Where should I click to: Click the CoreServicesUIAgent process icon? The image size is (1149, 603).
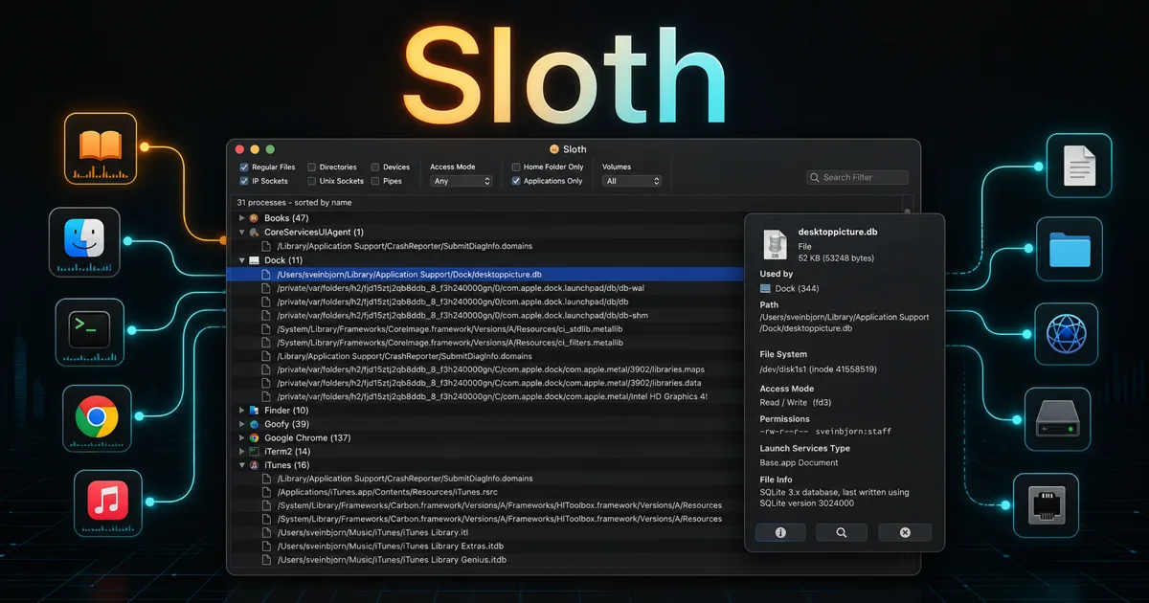point(254,232)
